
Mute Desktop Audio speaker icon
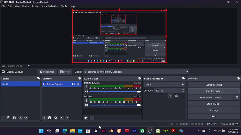click(86, 92)
